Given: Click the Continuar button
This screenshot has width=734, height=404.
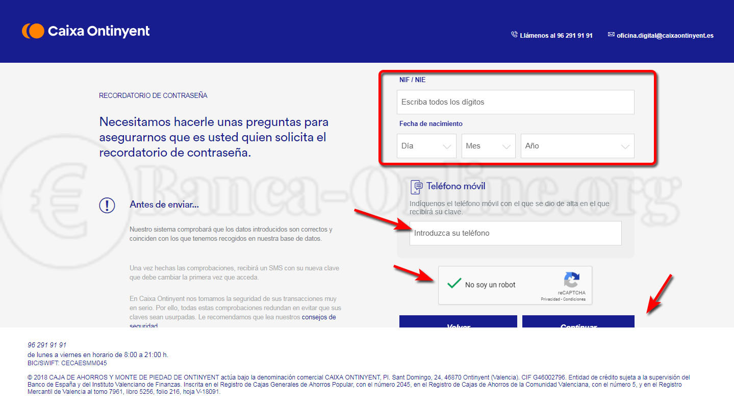Looking at the screenshot, I should click(578, 321).
